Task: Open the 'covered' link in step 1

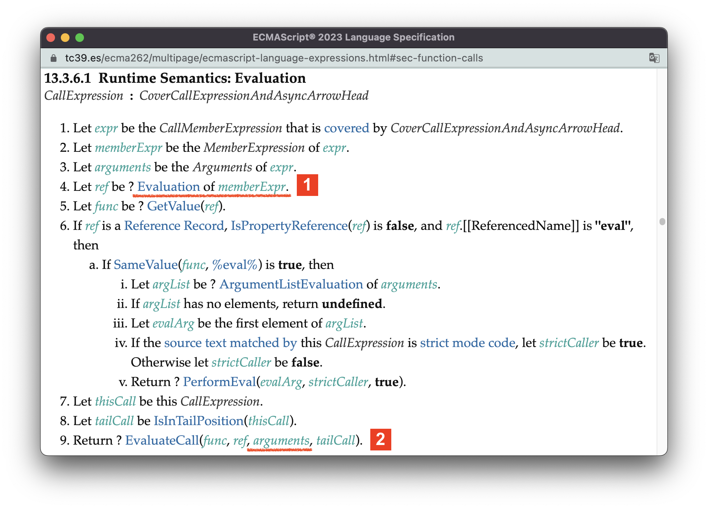Action: [x=346, y=128]
